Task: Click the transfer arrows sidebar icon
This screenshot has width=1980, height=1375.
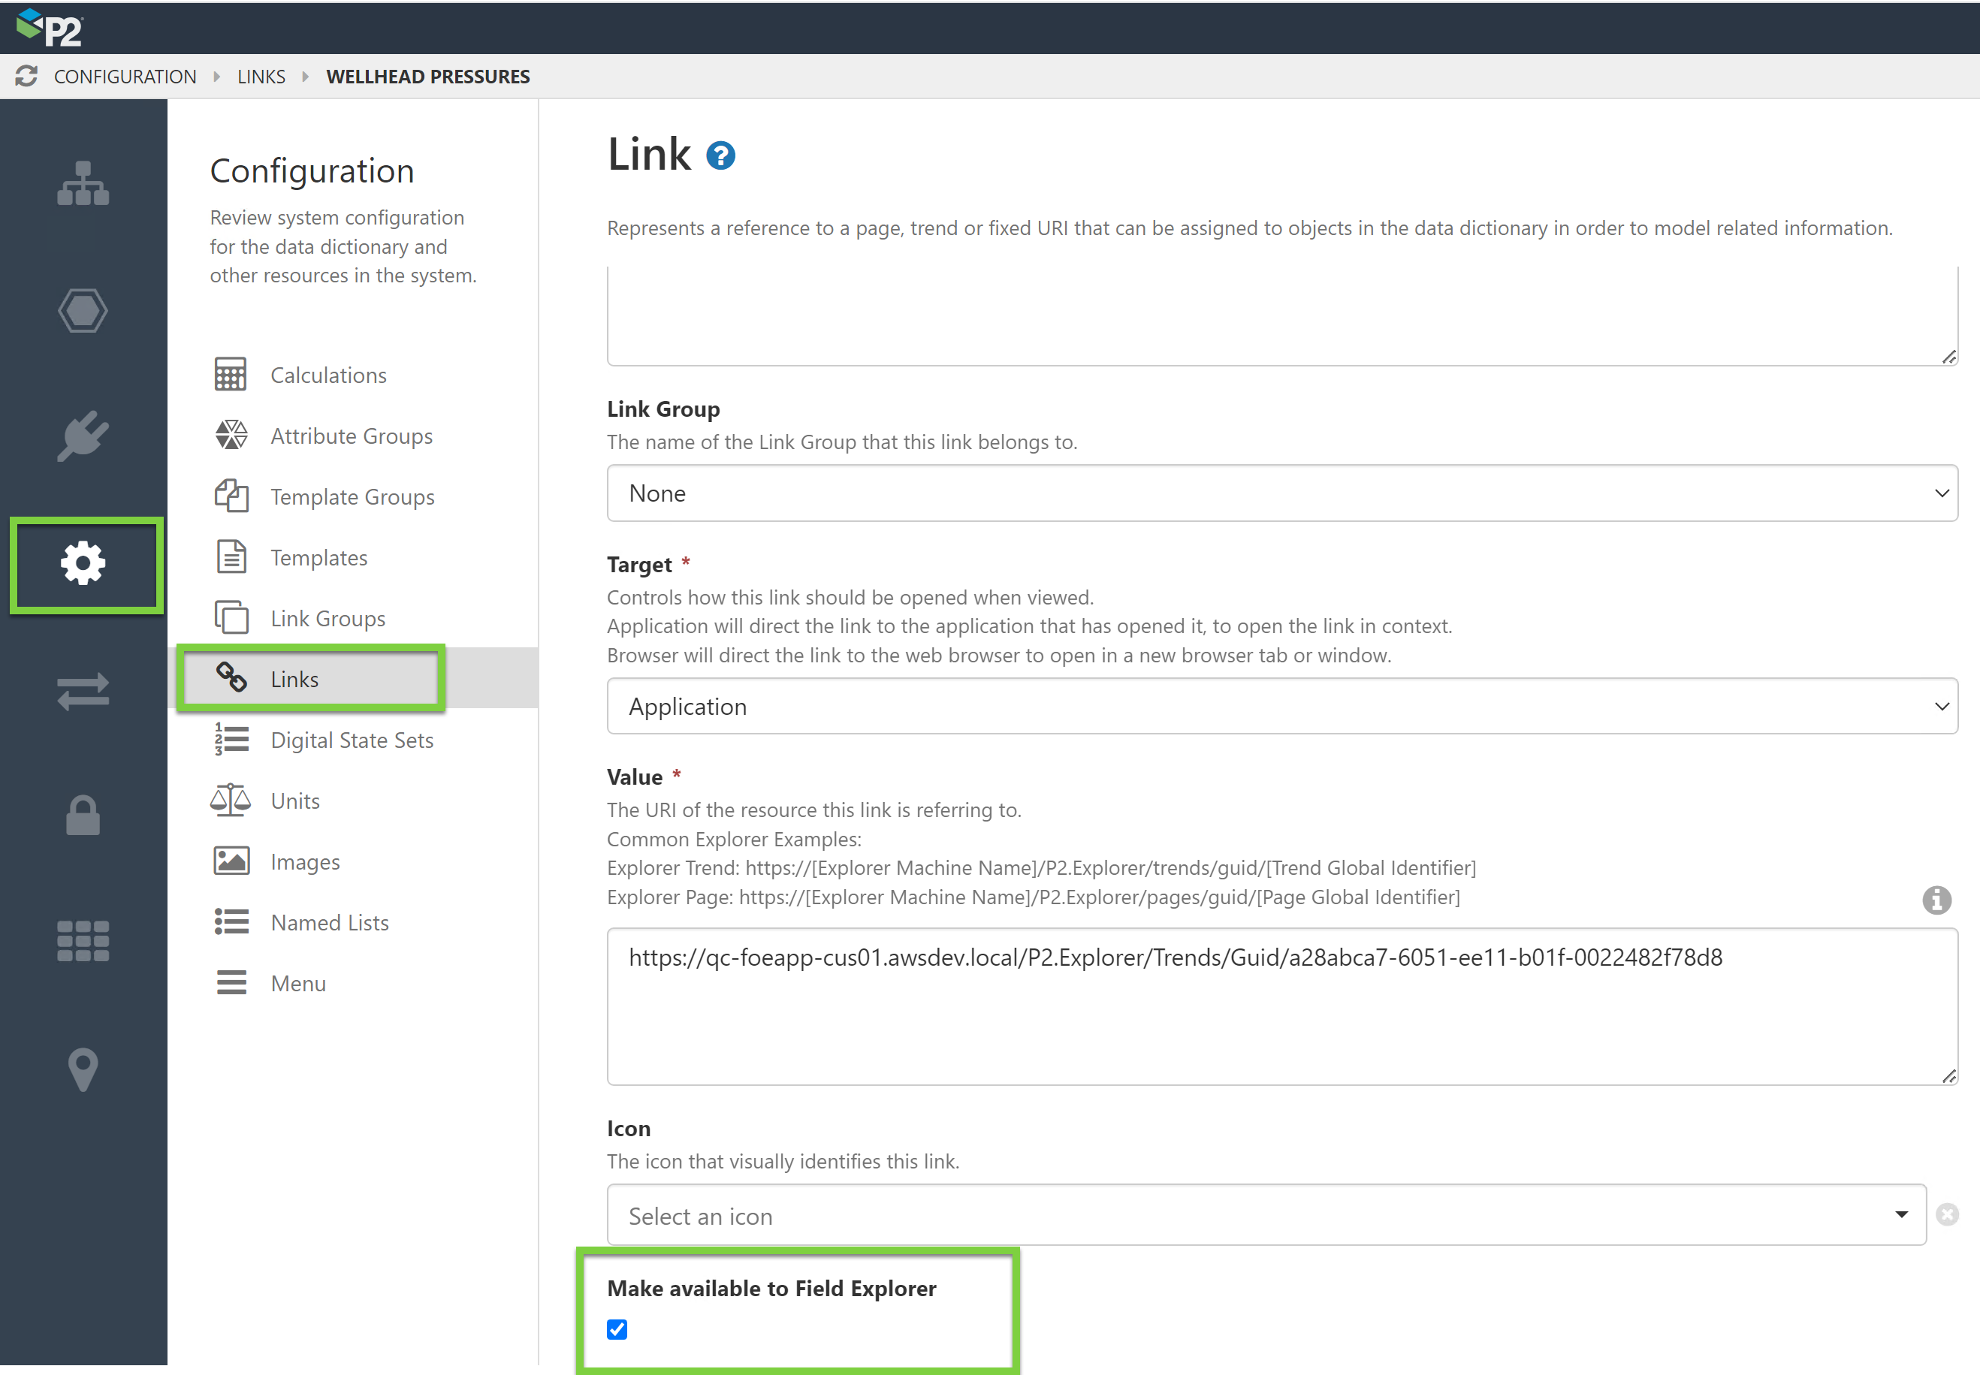Action: tap(83, 690)
